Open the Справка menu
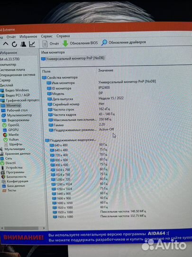This screenshot has height=257, width=192. pos(63,36)
